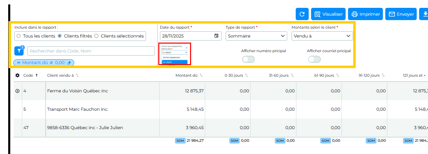Open the calendar picker for Date du rapport
Viewport: 428px width, 154px height.
pos(216,36)
